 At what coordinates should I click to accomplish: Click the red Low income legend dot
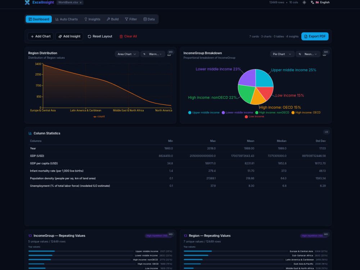click(246, 117)
